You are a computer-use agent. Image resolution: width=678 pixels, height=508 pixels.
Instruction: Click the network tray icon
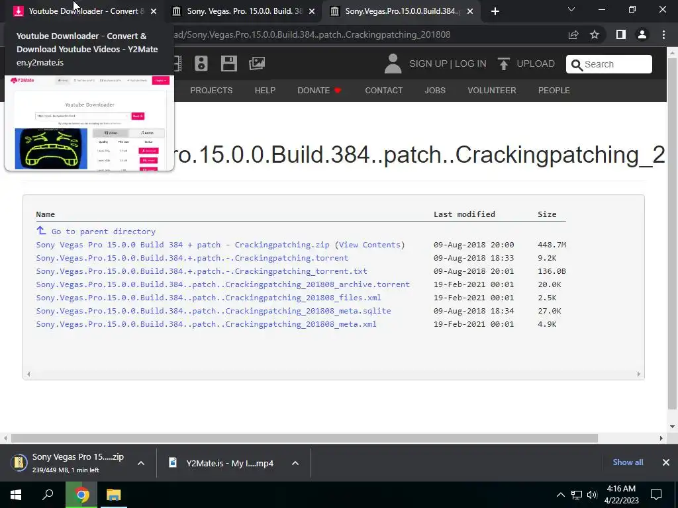click(x=577, y=495)
